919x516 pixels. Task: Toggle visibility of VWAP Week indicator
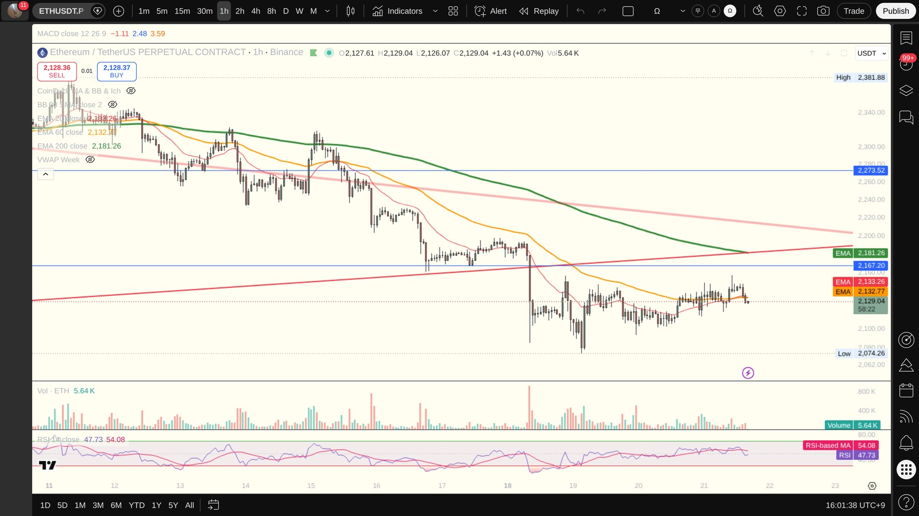(x=90, y=159)
